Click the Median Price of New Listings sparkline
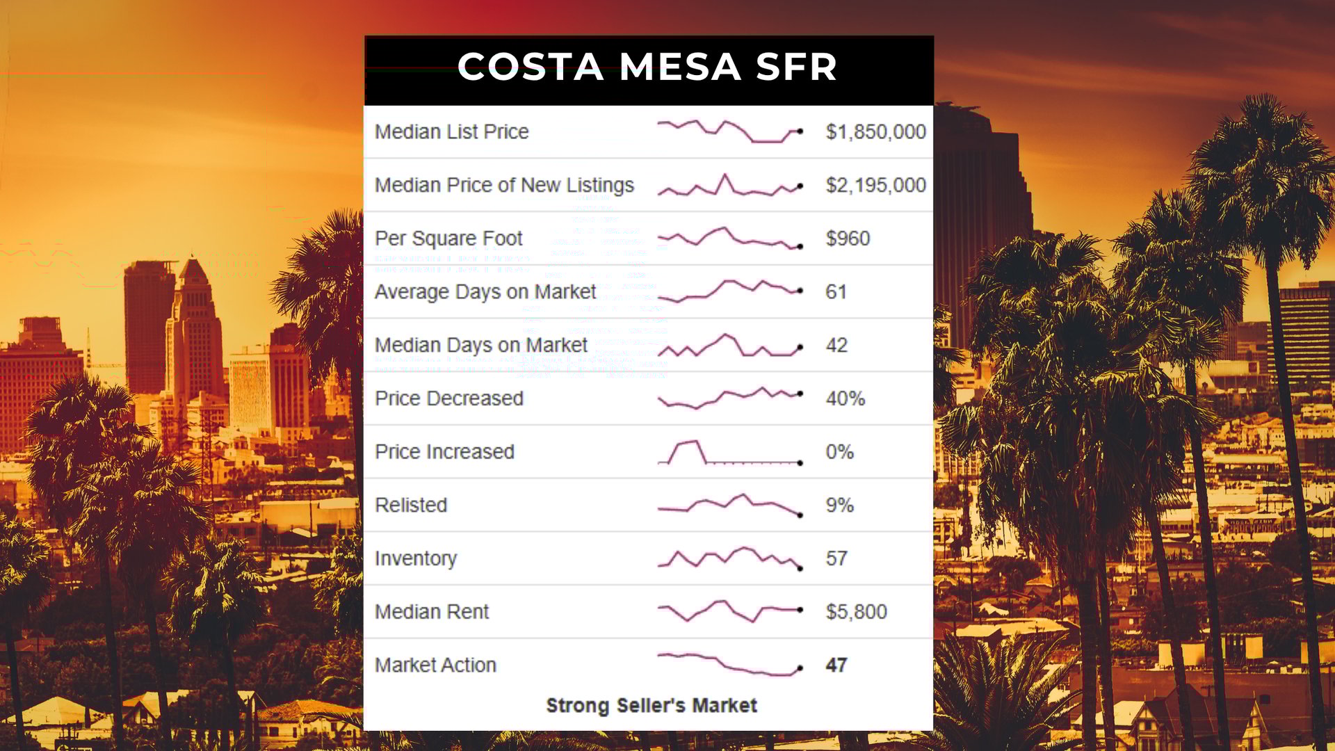Viewport: 1335px width, 751px height. 730,186
